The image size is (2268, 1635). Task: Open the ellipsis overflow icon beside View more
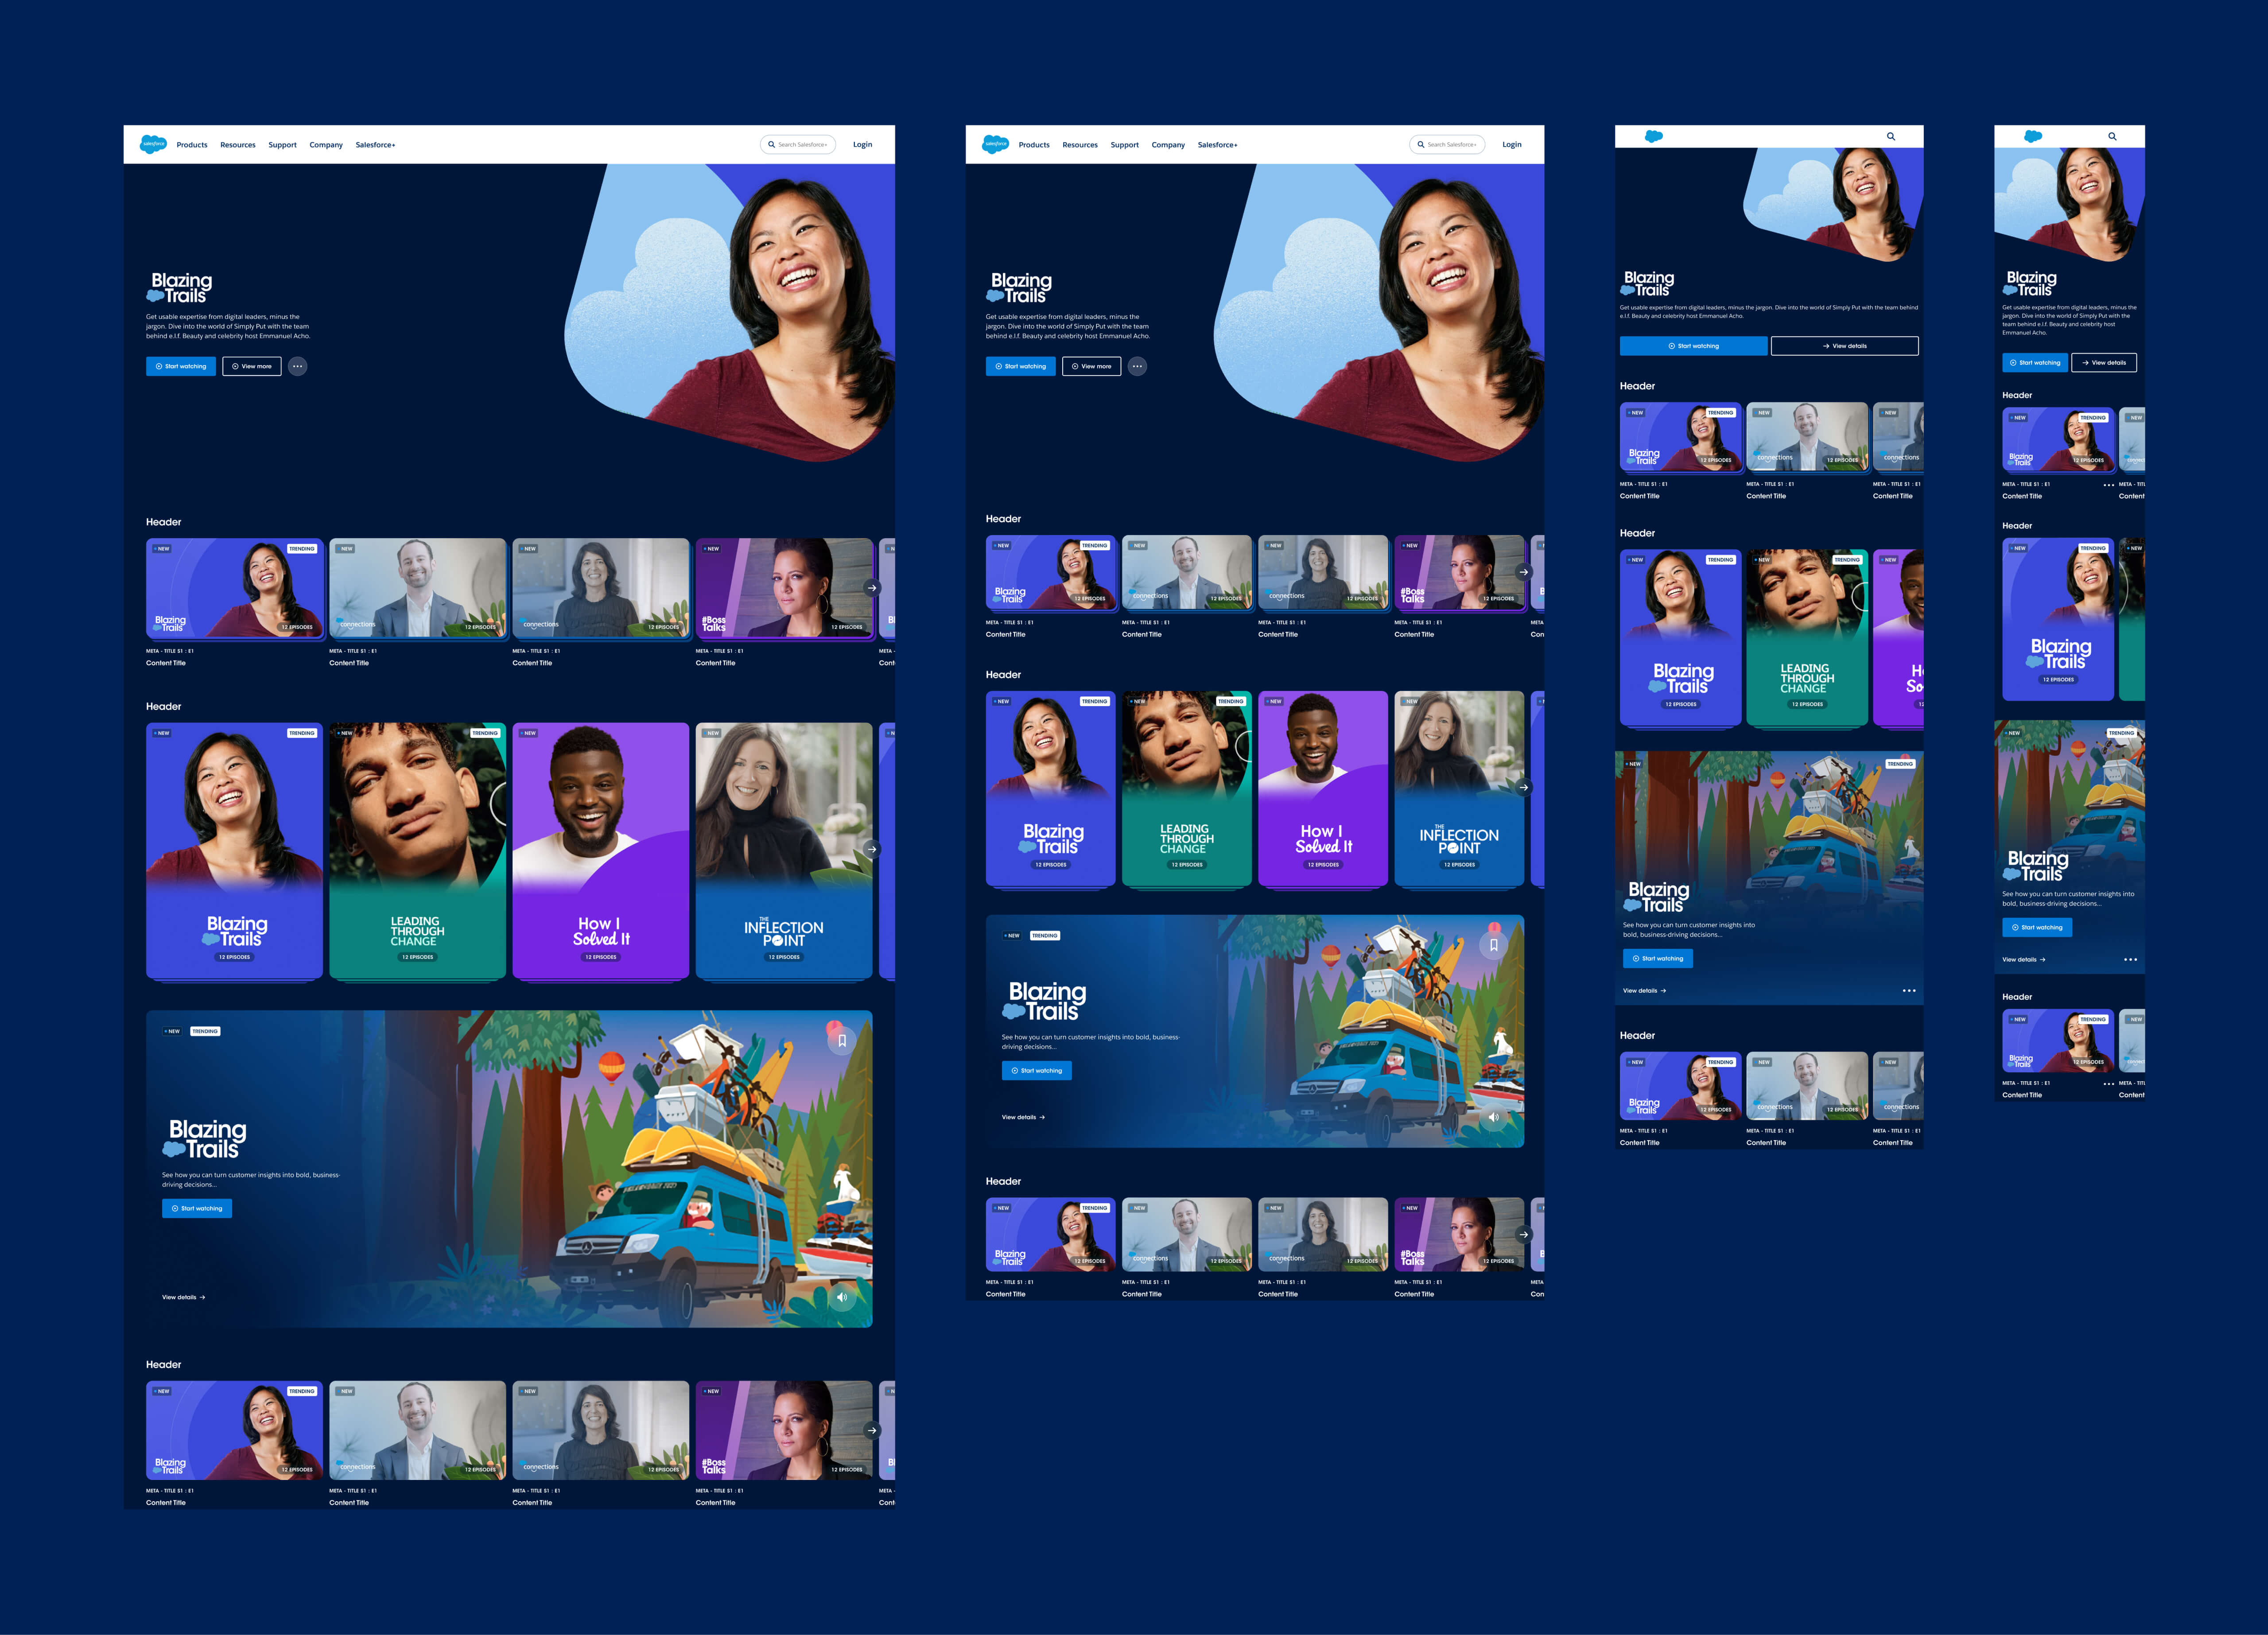pyautogui.click(x=297, y=366)
